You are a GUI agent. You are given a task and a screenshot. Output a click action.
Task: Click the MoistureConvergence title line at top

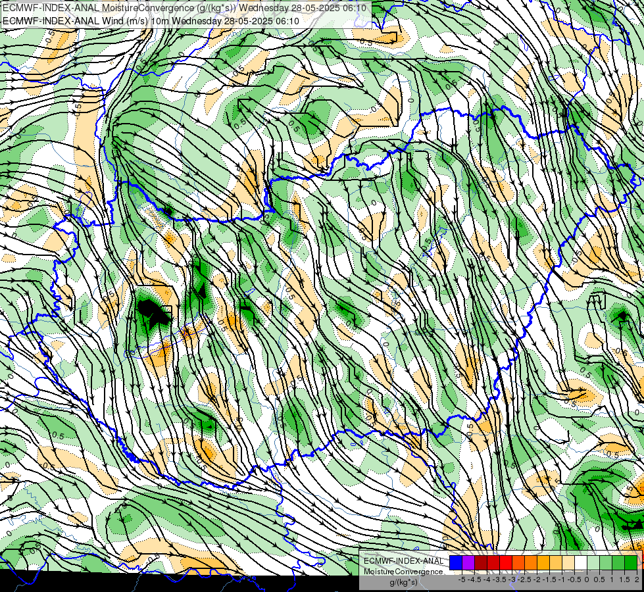coord(184,8)
